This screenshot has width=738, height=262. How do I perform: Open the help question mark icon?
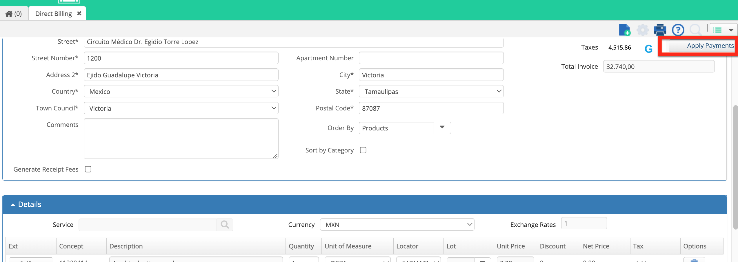[678, 30]
